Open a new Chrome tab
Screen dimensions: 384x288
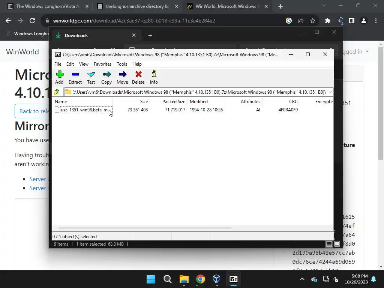(x=280, y=6)
